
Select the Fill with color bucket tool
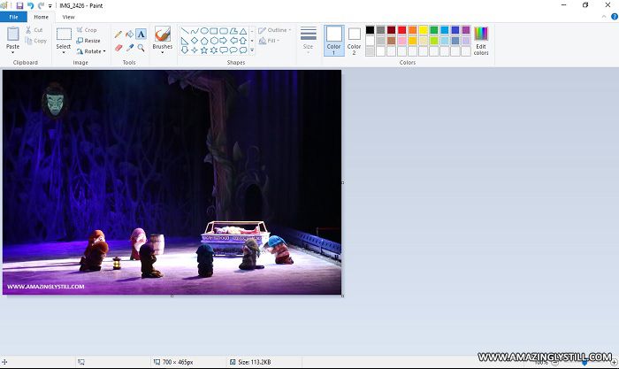[x=129, y=35]
